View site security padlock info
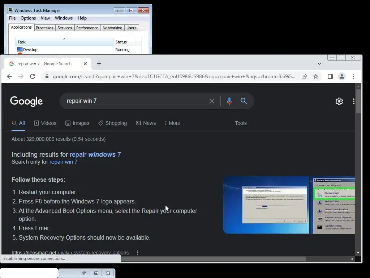The height and width of the screenshot is (278, 370). click(47, 76)
